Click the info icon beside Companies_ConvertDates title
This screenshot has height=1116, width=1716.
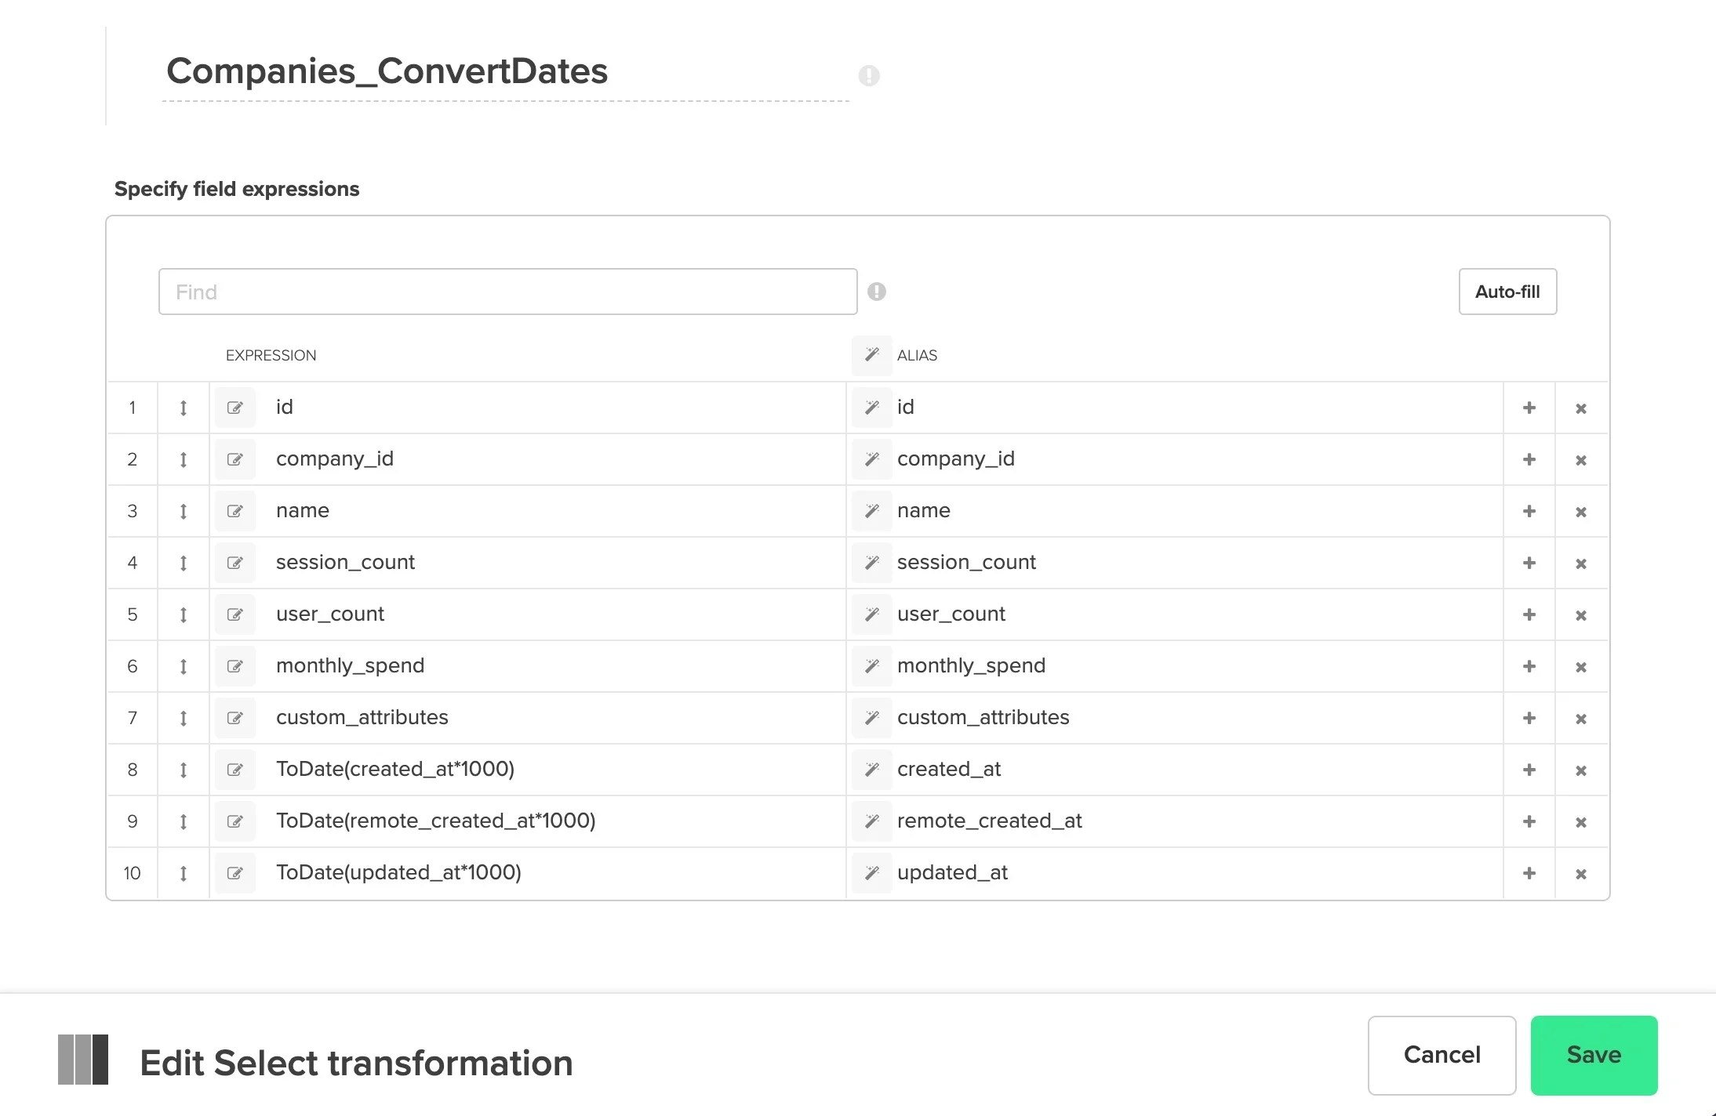(869, 75)
